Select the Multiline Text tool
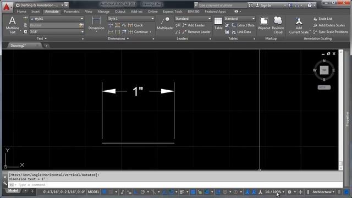This screenshot has height=198, width=352. coord(12,25)
